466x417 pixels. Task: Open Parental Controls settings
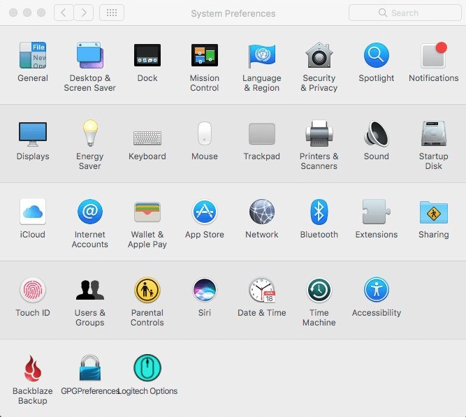147,291
